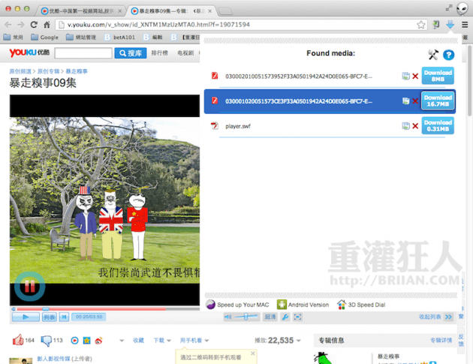Open the Chrome hamburger menu
The image size is (473, 364).
(465, 25)
